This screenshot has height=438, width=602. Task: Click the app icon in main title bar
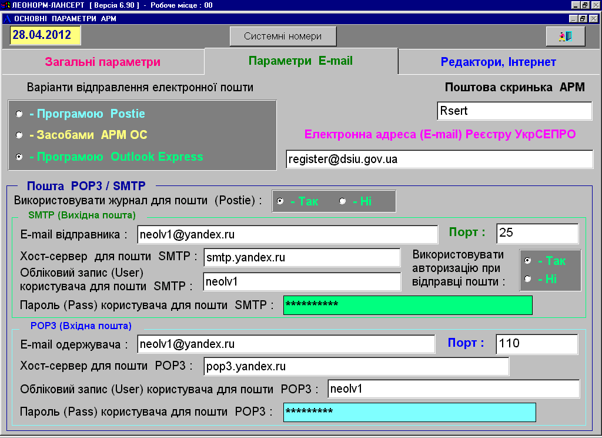(5, 5)
